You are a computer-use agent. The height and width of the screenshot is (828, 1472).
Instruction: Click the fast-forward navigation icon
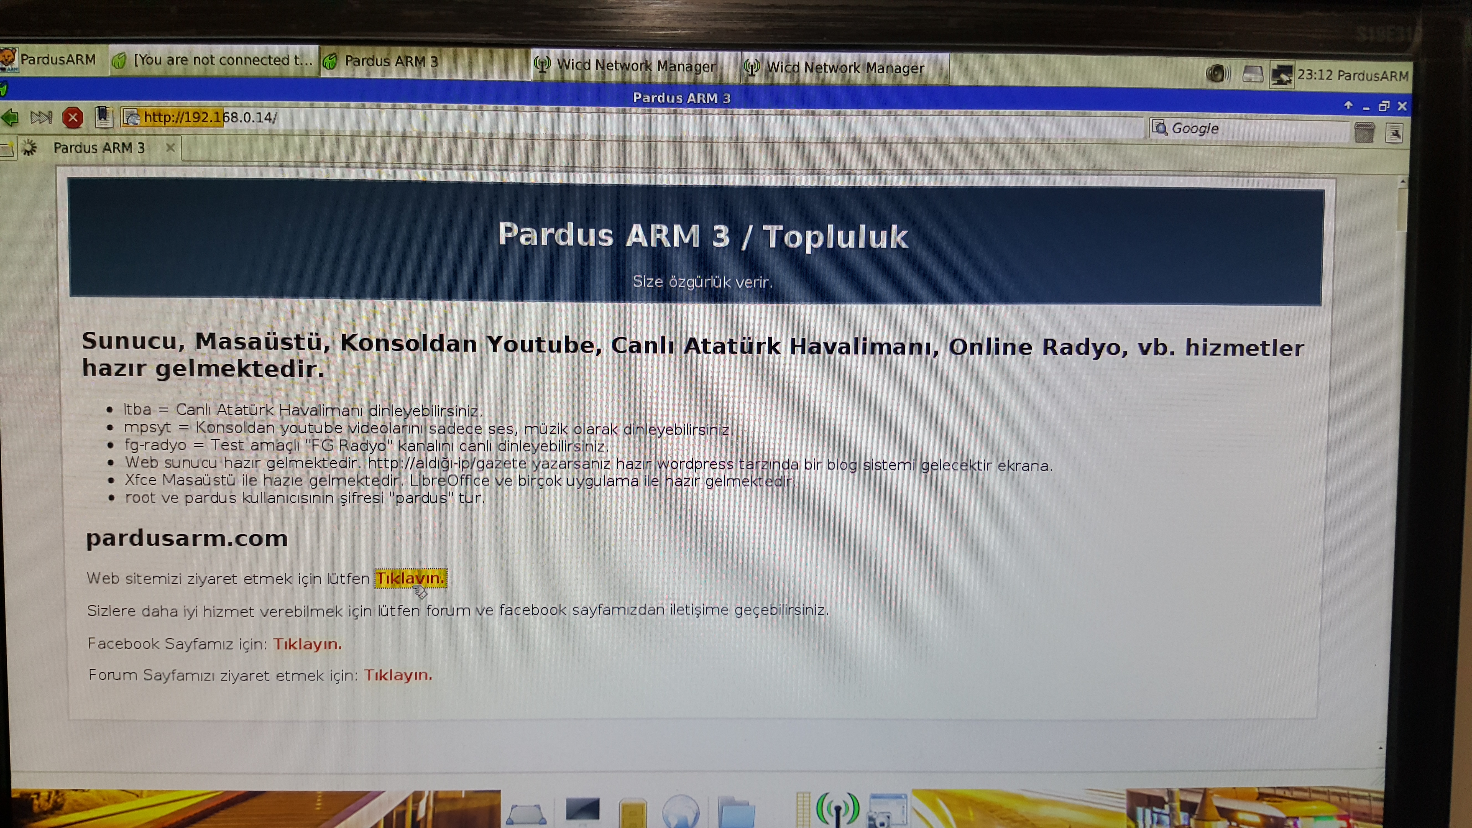tap(41, 118)
